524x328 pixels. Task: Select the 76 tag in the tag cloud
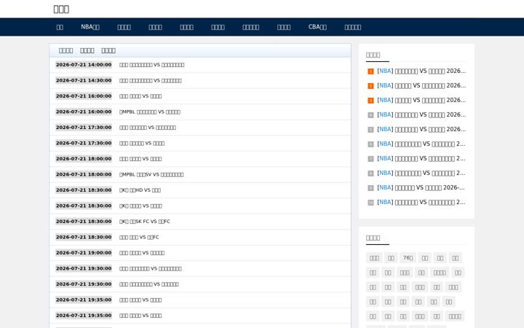[408, 258]
